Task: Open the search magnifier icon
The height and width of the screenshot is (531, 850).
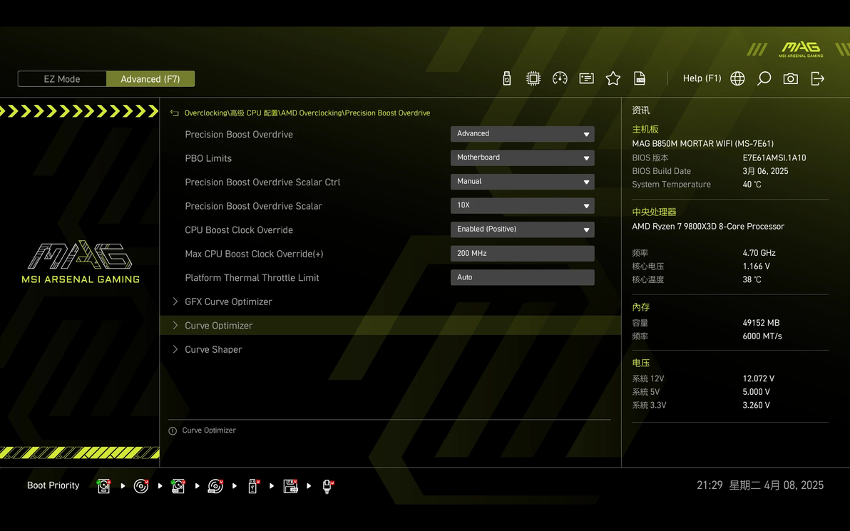Action: click(x=764, y=78)
